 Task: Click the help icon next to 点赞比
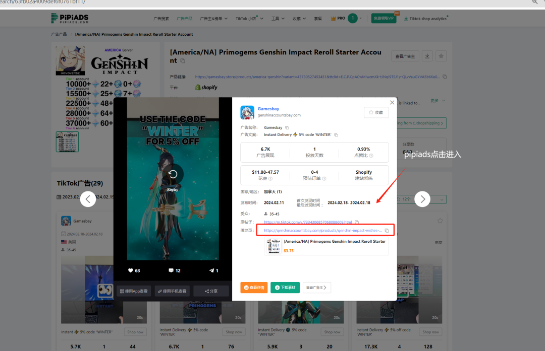(371, 156)
